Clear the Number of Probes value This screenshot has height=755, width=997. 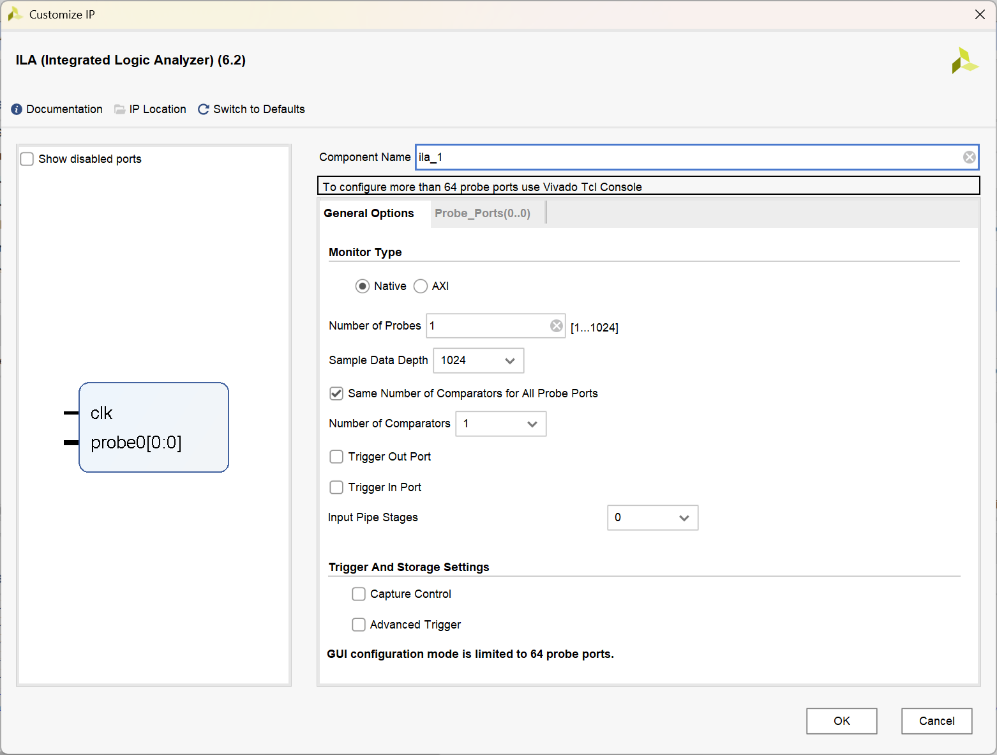pyautogui.click(x=557, y=326)
